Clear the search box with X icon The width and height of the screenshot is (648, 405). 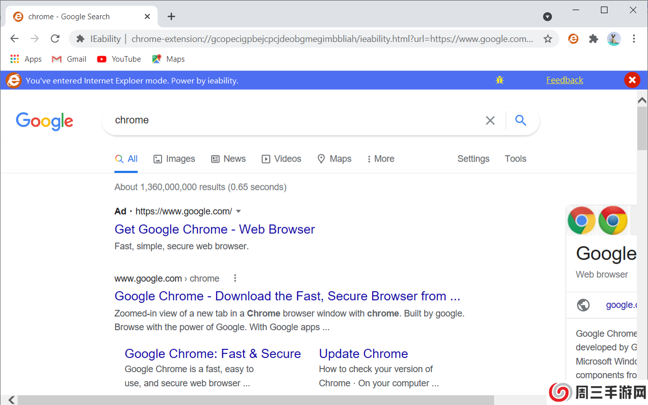point(490,120)
